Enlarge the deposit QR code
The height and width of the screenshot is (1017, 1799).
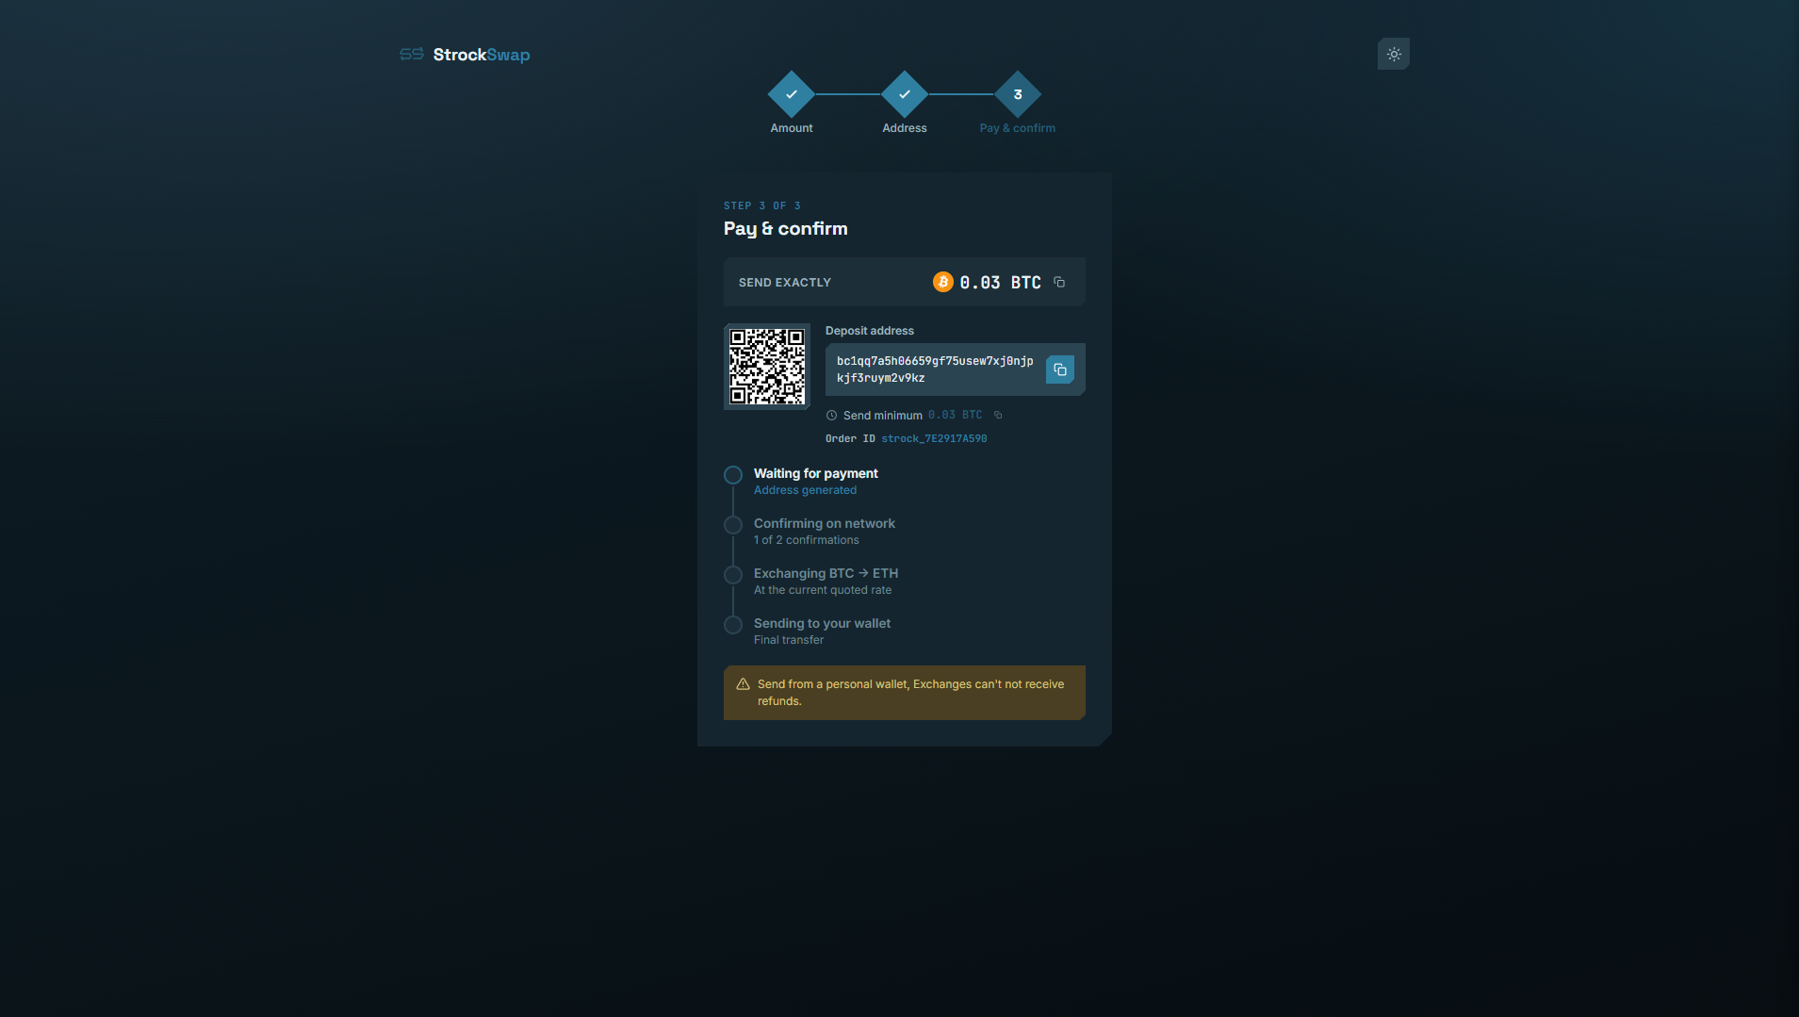[767, 367]
